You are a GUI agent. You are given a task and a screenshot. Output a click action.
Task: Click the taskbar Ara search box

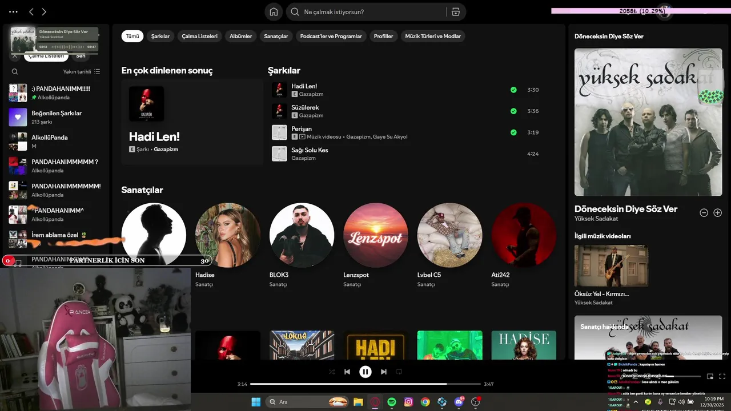point(307,402)
